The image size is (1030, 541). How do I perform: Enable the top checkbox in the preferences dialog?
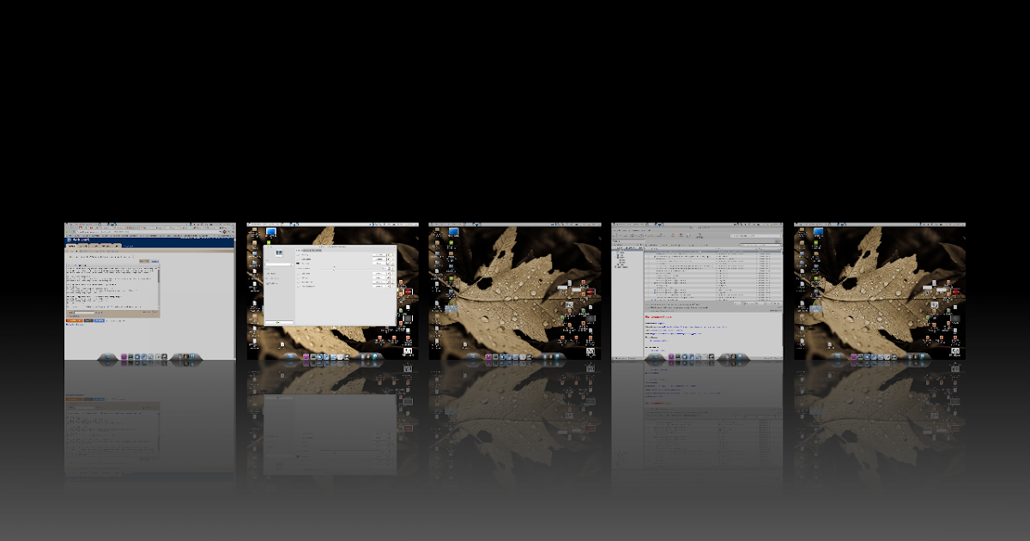pyautogui.click(x=298, y=255)
